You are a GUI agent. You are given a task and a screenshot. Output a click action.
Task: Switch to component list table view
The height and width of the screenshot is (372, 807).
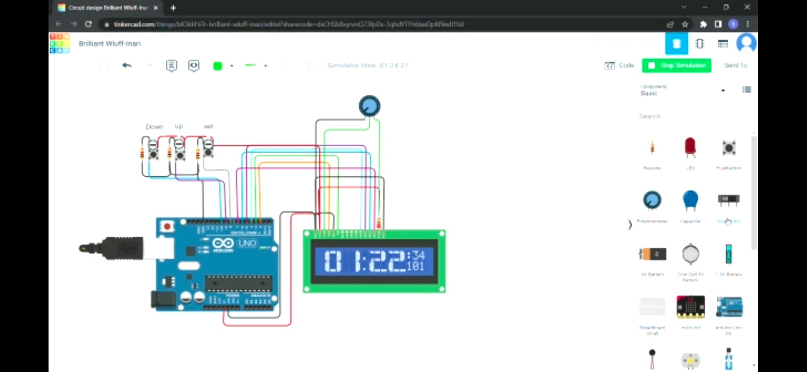click(723, 44)
